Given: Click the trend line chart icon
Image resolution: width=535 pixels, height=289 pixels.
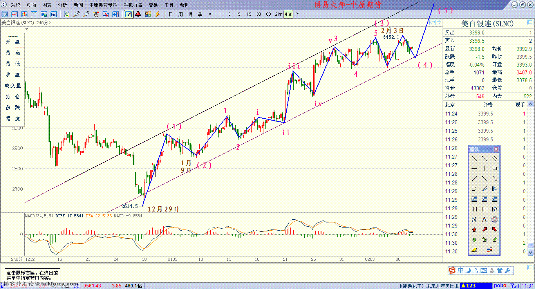Looking at the screenshot, I should point(14,14).
